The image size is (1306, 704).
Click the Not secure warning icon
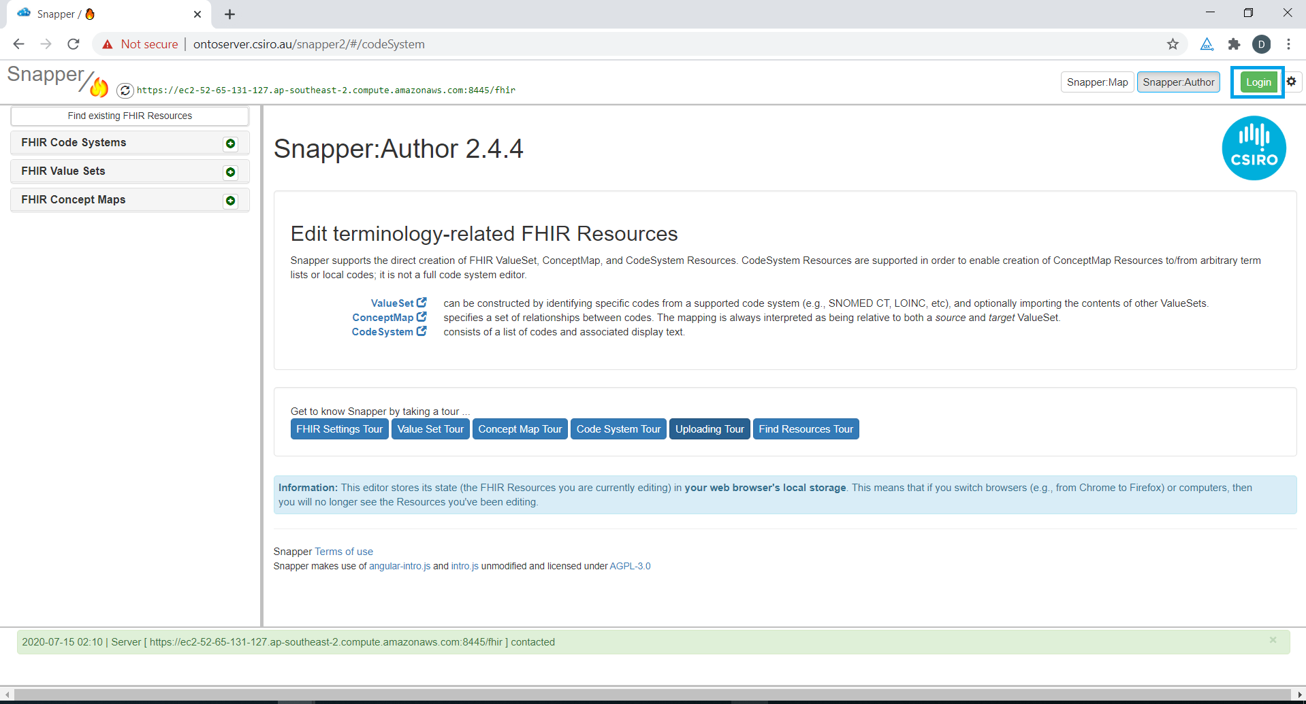pyautogui.click(x=108, y=44)
